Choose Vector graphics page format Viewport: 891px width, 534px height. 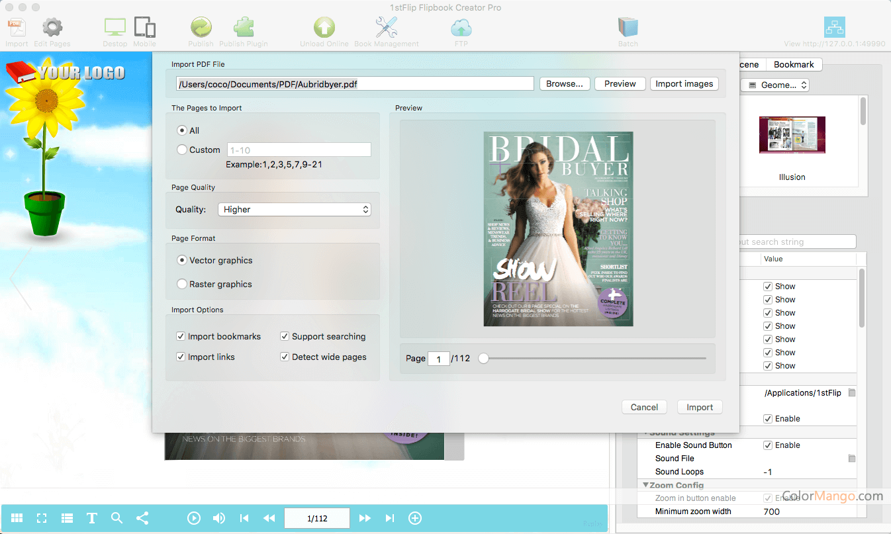pyautogui.click(x=182, y=260)
